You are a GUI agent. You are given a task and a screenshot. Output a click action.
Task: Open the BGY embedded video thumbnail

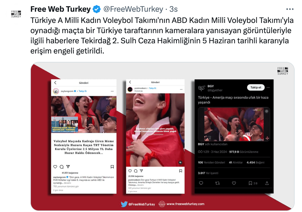[234, 124]
